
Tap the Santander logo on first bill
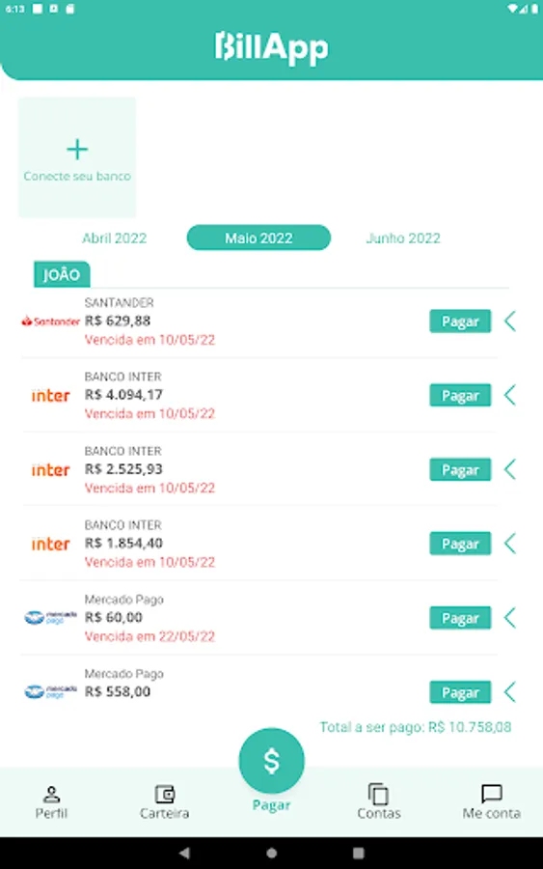pos(50,322)
